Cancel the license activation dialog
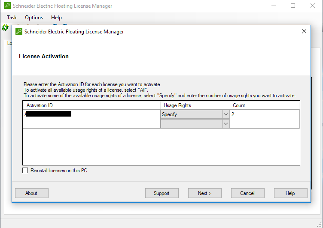323x228 pixels. [x=247, y=193]
